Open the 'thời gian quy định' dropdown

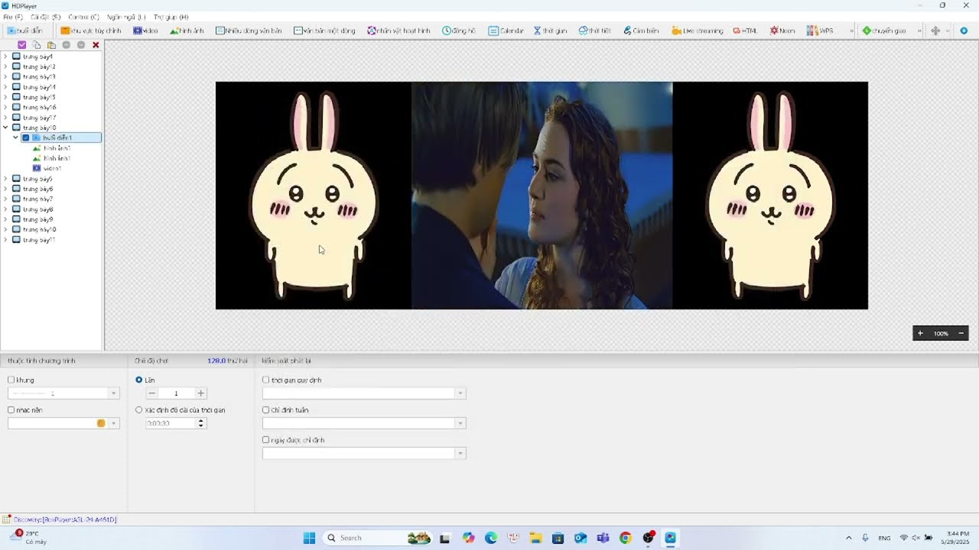[x=460, y=393]
